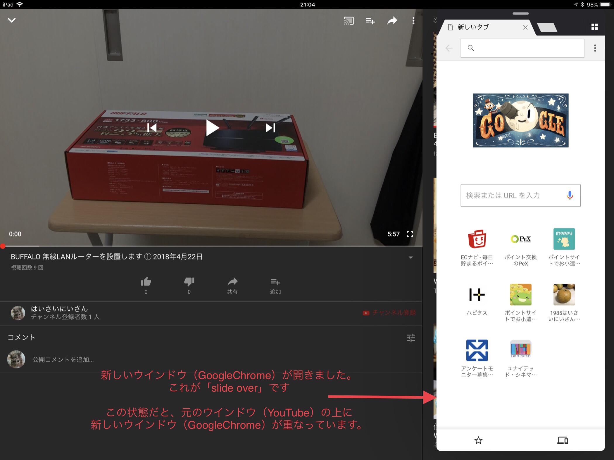Viewport: 614px width, 460px height.
Task: Enter fullscreen mode in the video player
Action: 410,234
